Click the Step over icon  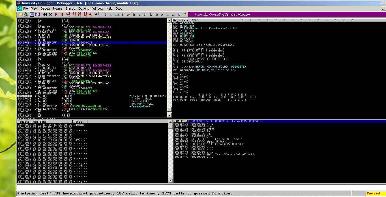pyautogui.click(x=74, y=14)
